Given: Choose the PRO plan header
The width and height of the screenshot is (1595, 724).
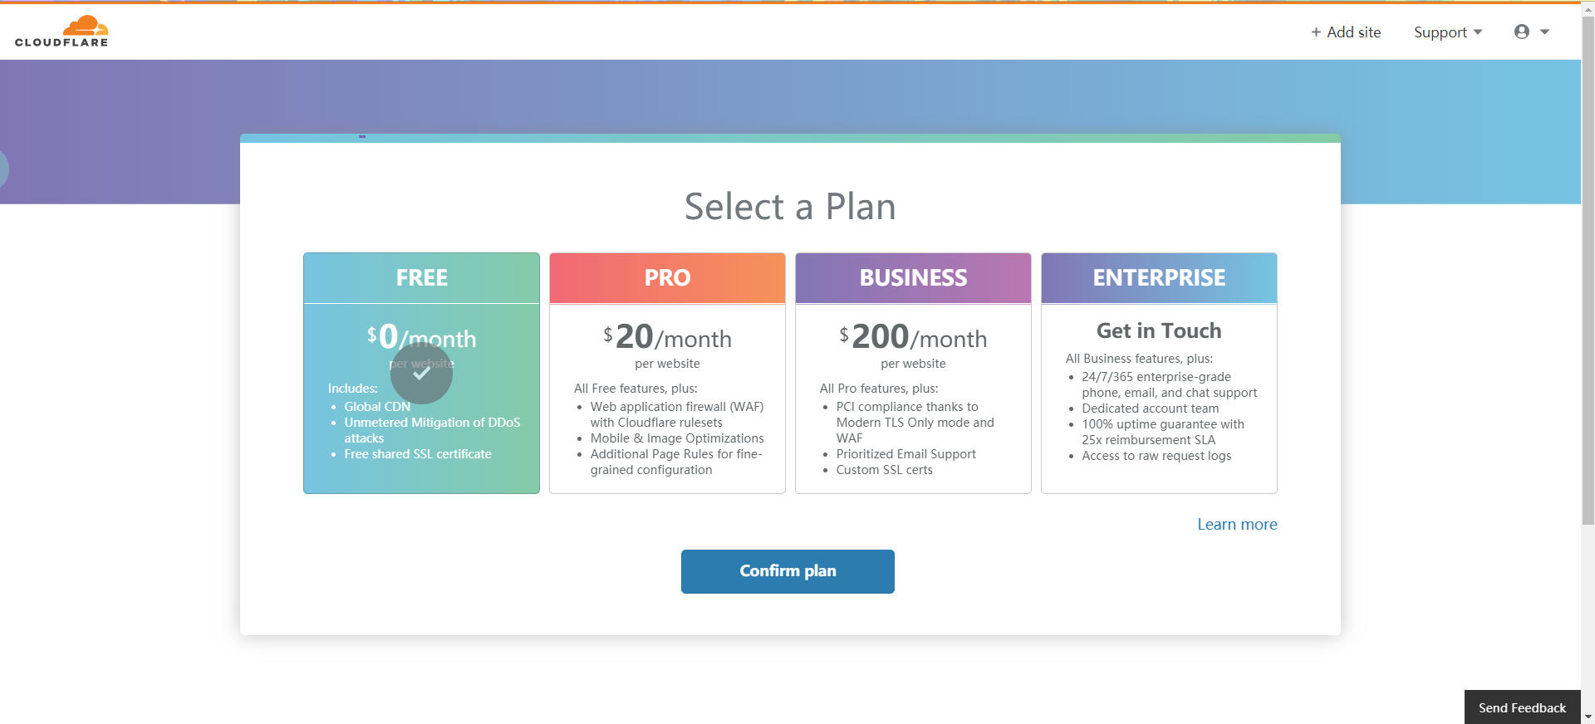Looking at the screenshot, I should (x=667, y=278).
